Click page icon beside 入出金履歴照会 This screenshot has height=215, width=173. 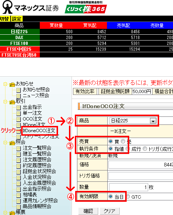(x=19, y=184)
